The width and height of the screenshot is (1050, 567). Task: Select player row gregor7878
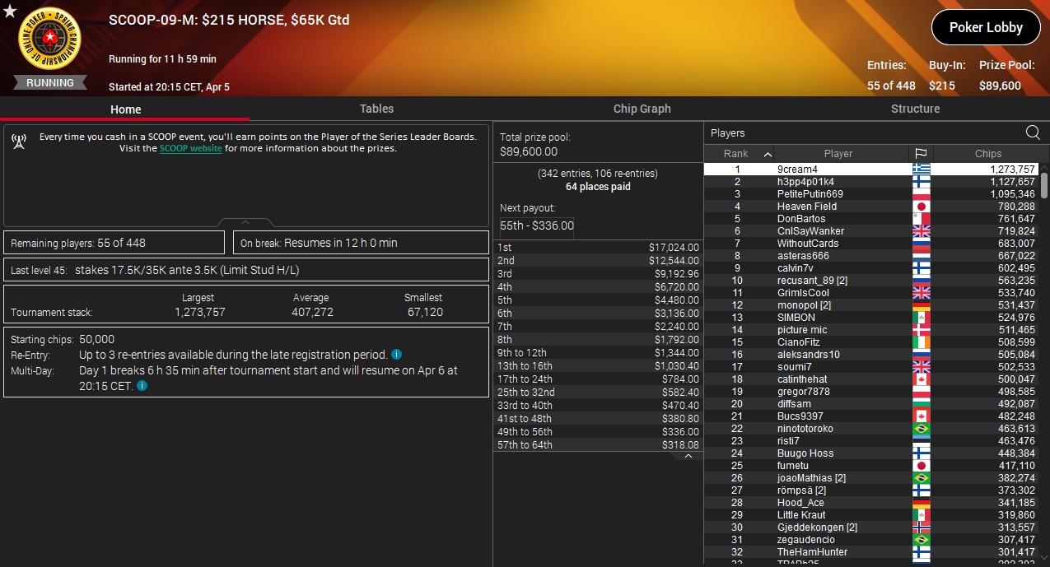[871, 392]
